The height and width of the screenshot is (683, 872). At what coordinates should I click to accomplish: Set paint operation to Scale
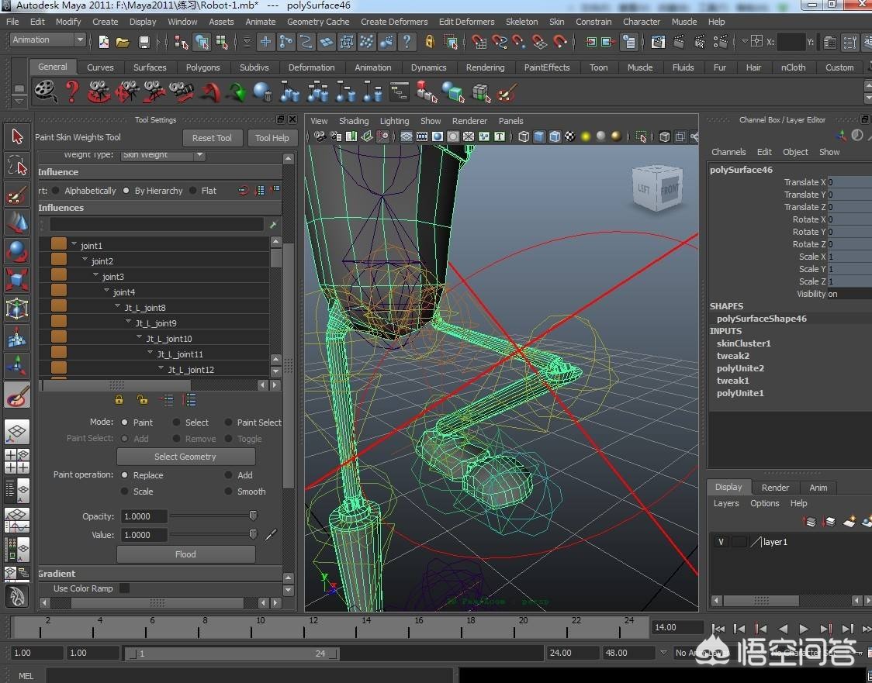(x=125, y=492)
